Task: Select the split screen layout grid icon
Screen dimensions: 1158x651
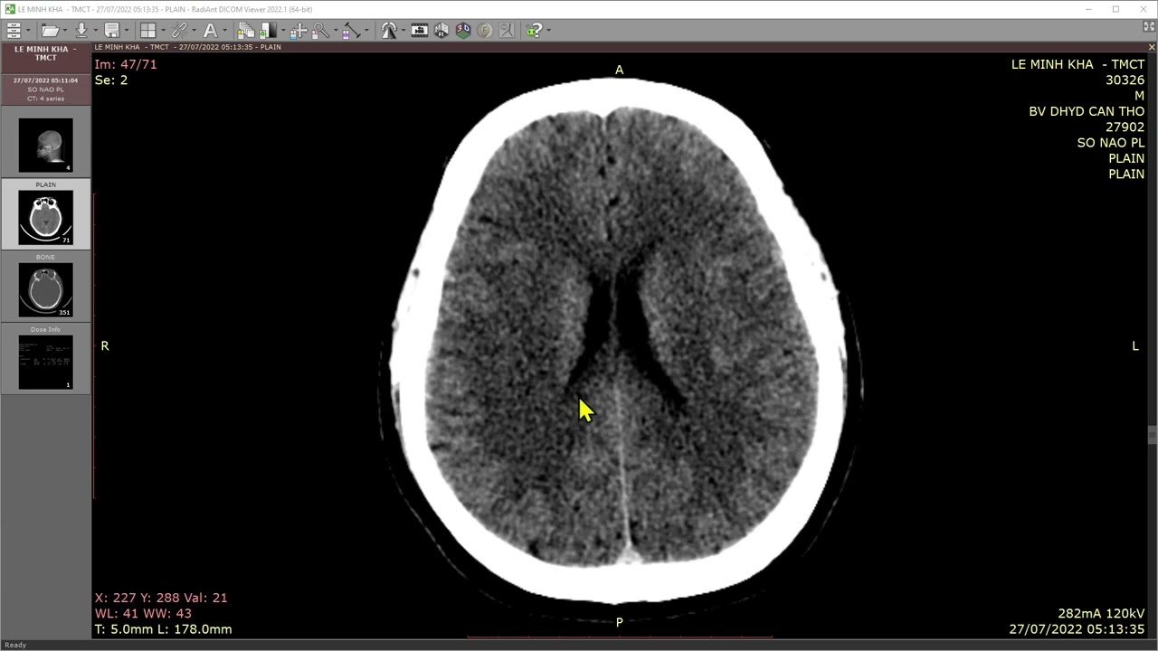Action: pyautogui.click(x=148, y=30)
